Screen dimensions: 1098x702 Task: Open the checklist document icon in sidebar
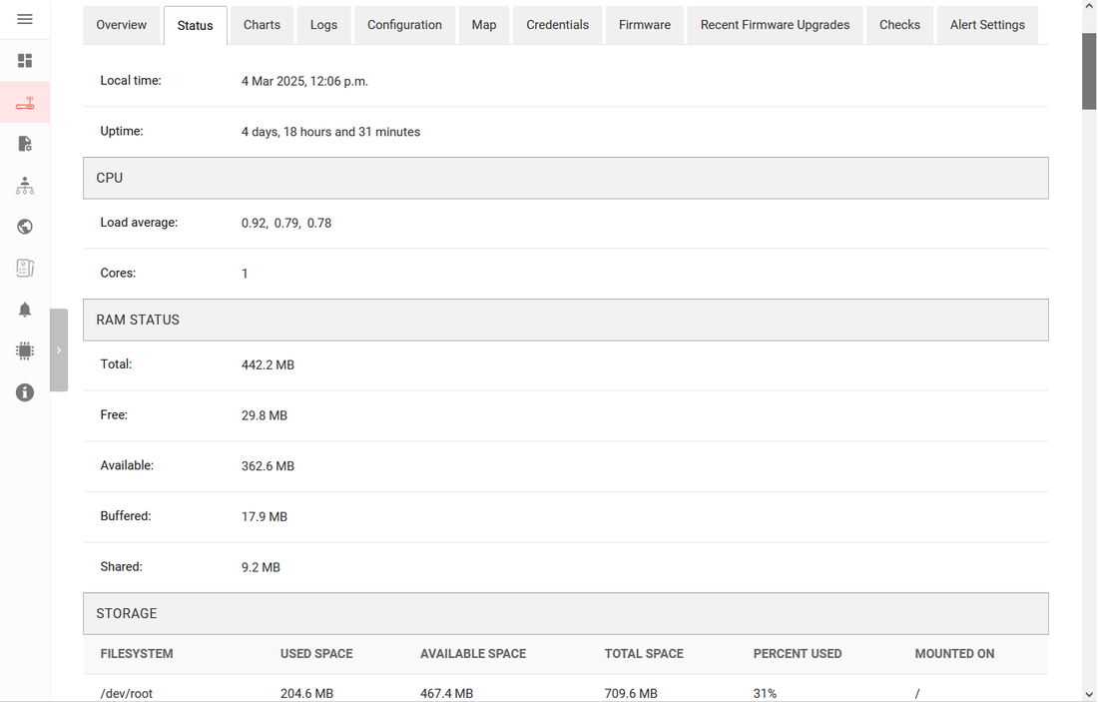[25, 268]
